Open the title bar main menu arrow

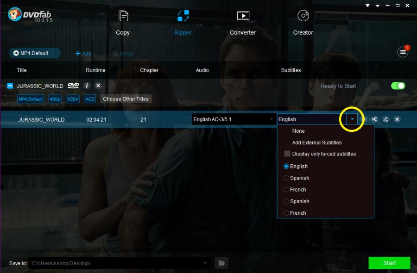pos(377,5)
